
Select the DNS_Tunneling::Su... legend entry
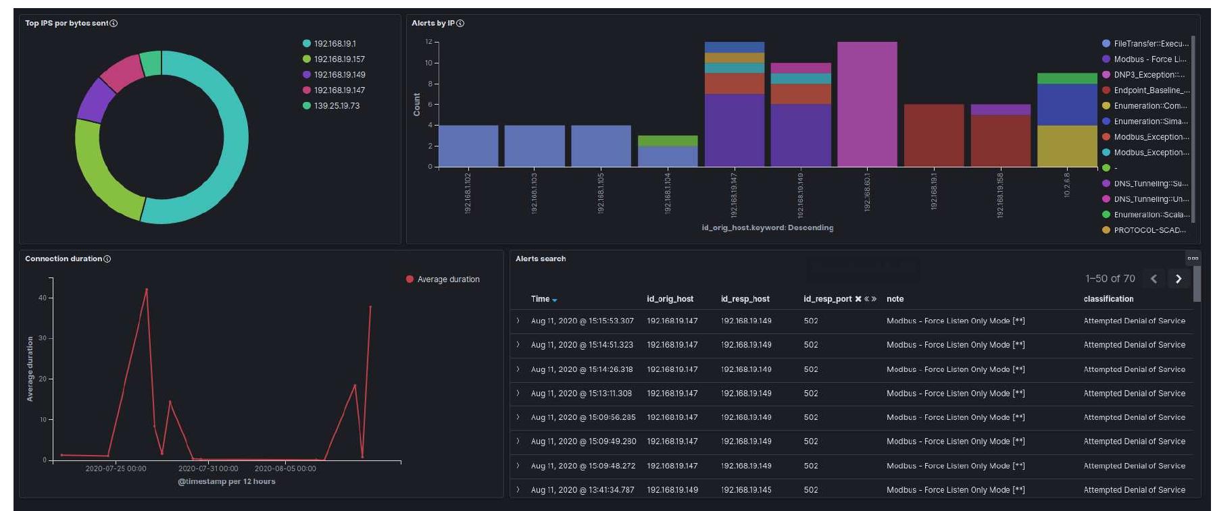coord(1145,184)
